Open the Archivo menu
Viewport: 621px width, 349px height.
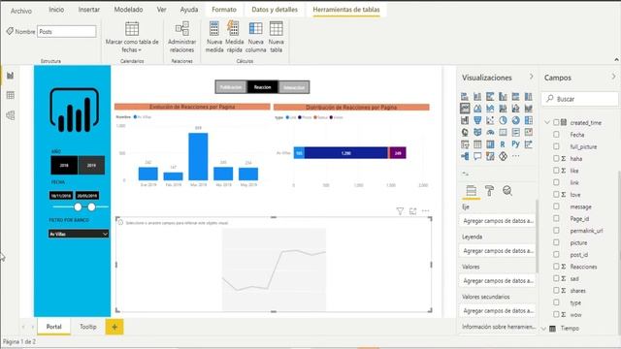21,11
